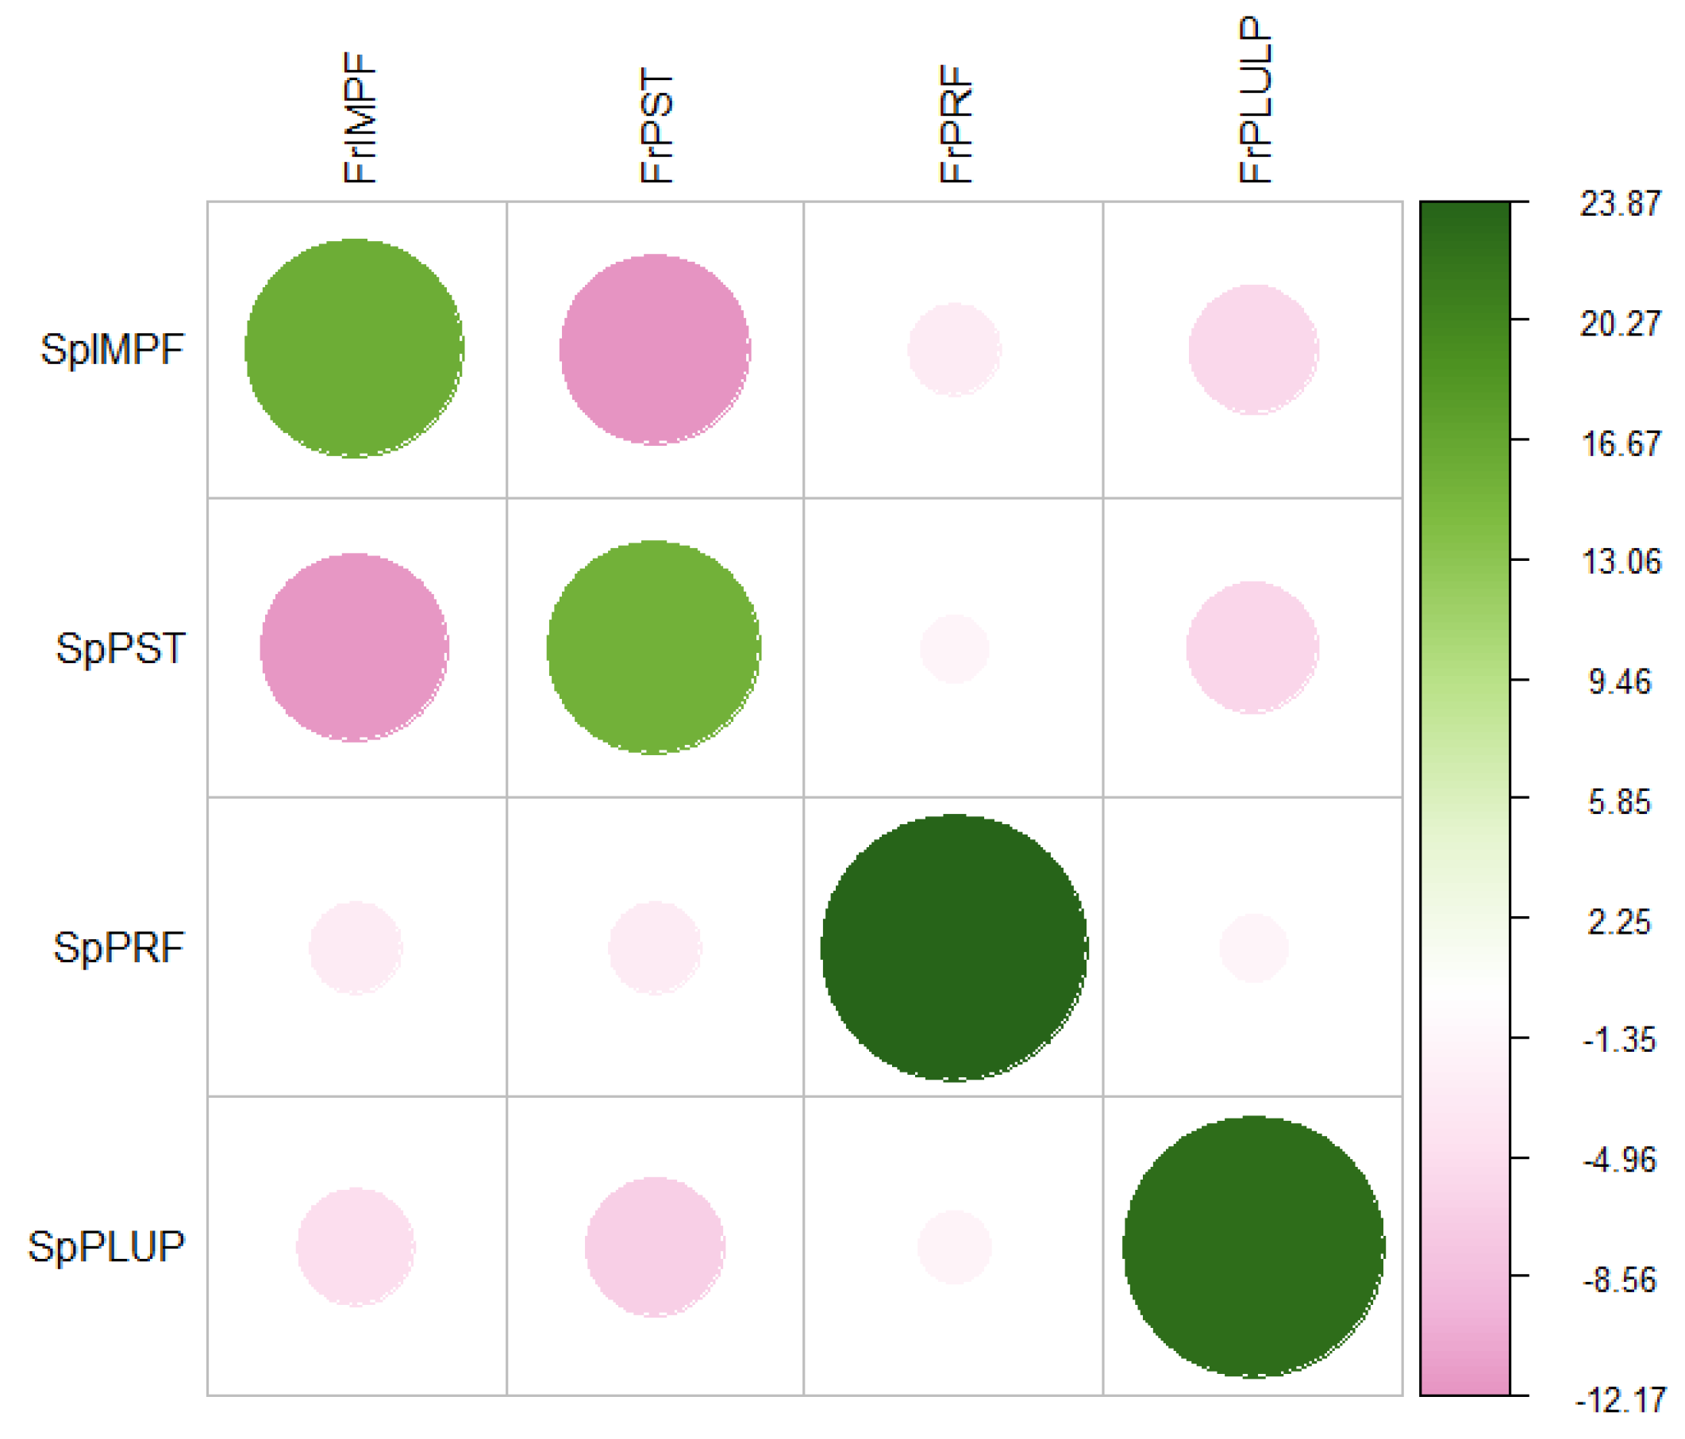The image size is (1685, 1439).
Task: Click the pale pink circle at SpPST and FrPLULP
Action: pos(1252,648)
